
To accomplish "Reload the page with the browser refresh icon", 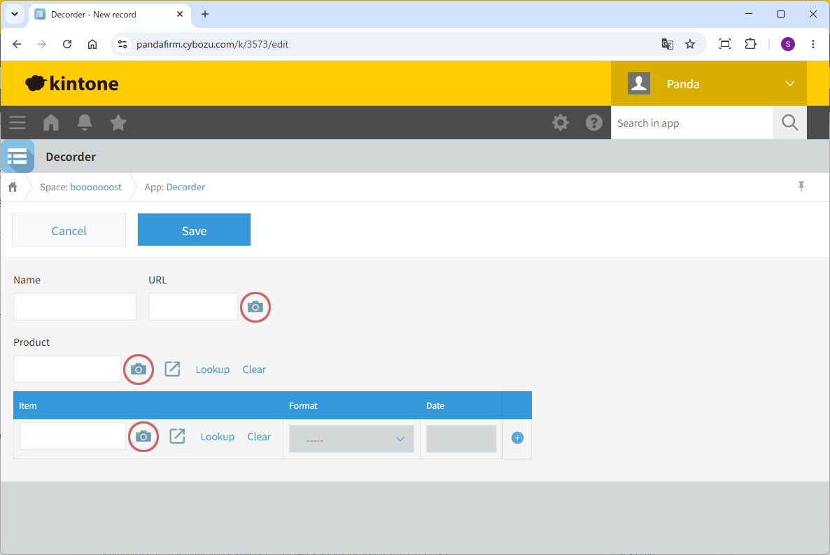I will [x=67, y=44].
